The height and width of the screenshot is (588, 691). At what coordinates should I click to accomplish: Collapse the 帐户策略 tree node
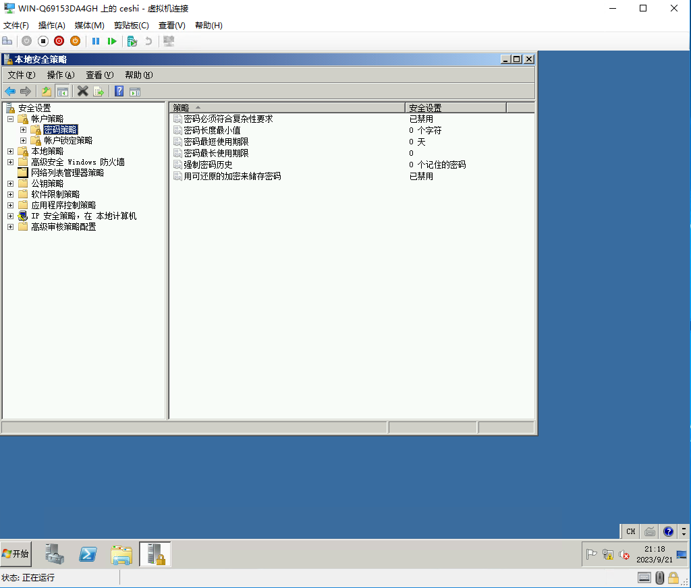point(11,119)
